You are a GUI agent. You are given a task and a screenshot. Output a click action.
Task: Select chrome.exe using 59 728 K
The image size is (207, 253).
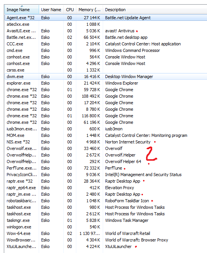coord(106,90)
